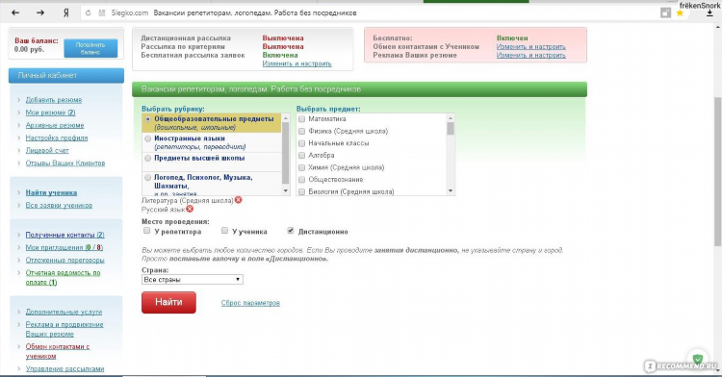Open Все заявки учеников
722x377 pixels.
click(x=59, y=205)
